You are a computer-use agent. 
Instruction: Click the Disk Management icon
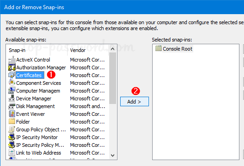point(12,106)
